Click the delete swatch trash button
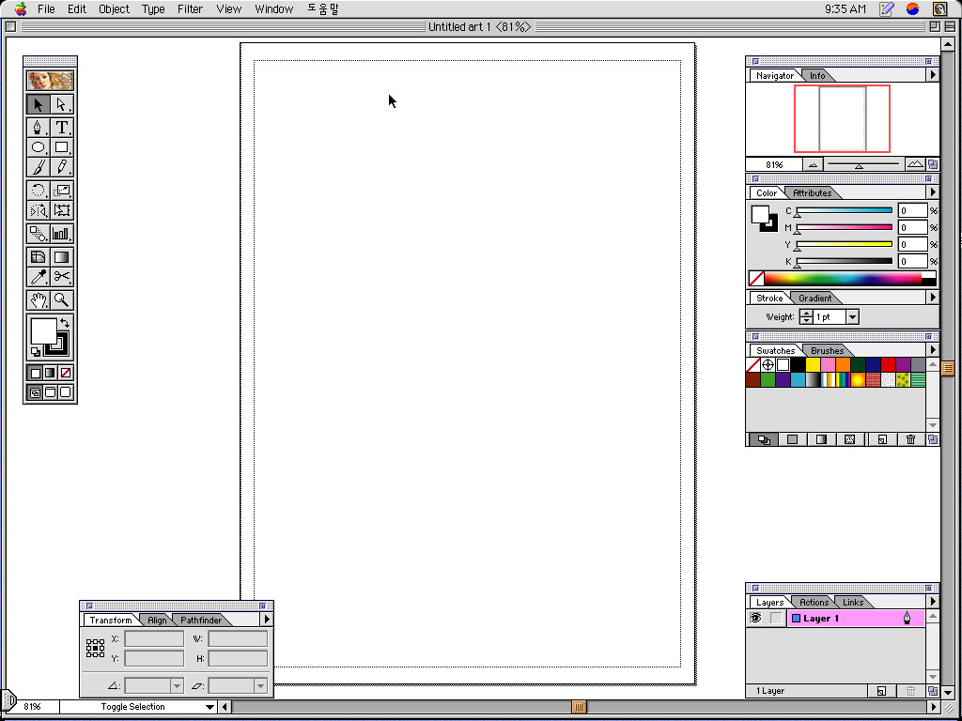Image resolution: width=962 pixels, height=721 pixels. 910,439
